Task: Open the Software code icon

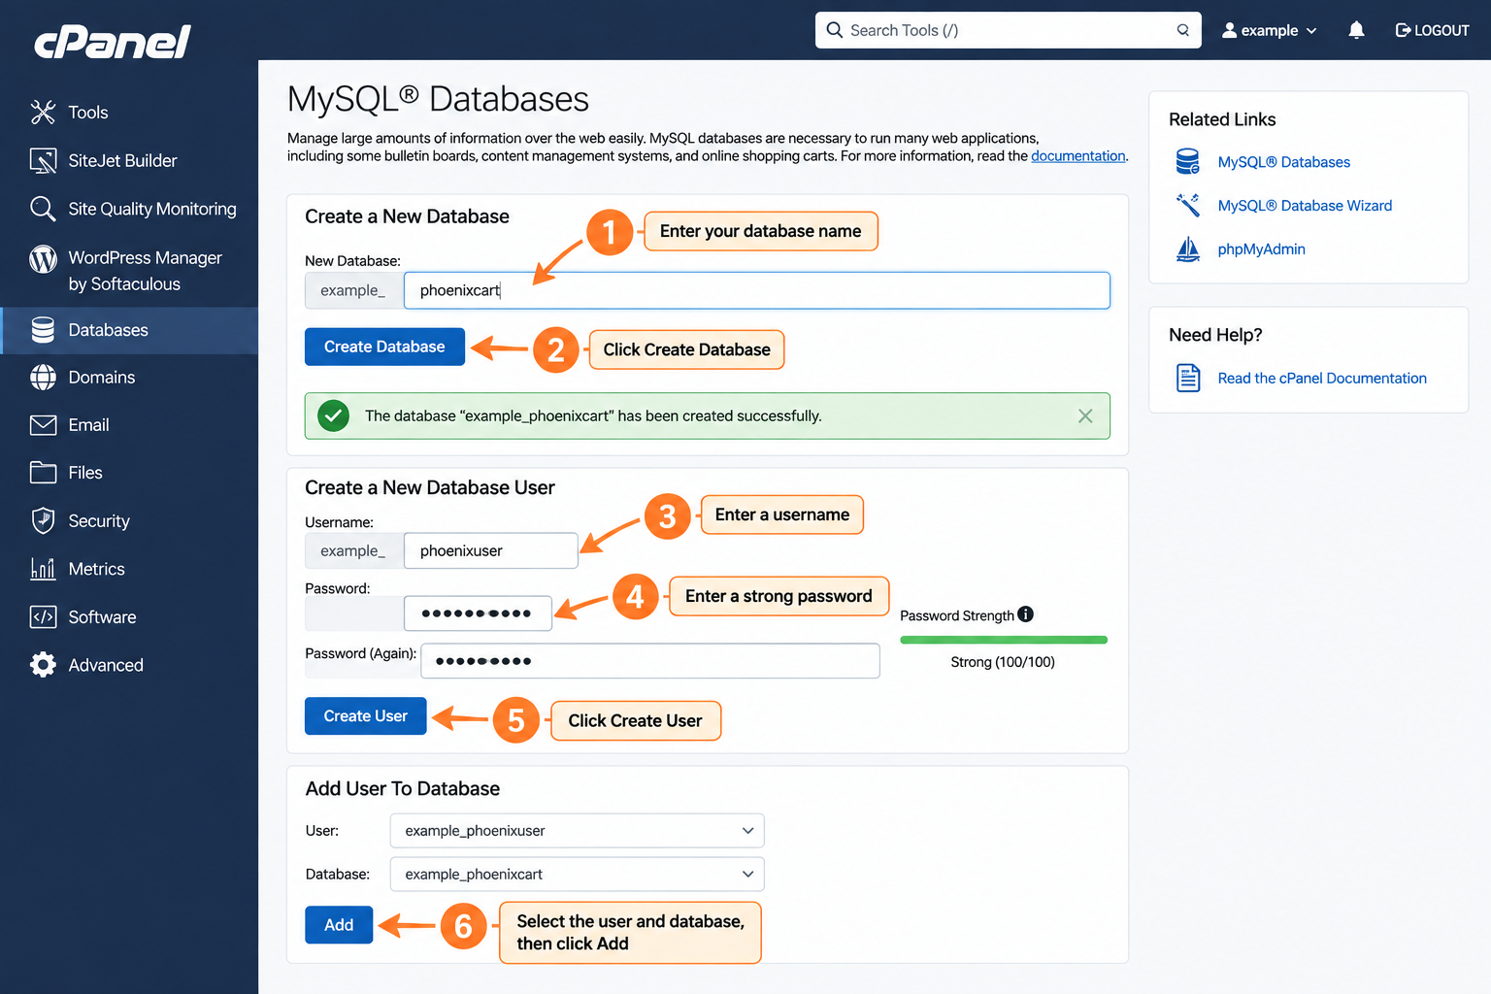Action: tap(43, 617)
